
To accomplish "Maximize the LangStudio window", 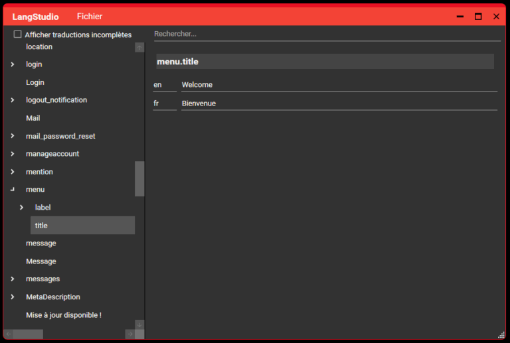I will tap(478, 17).
